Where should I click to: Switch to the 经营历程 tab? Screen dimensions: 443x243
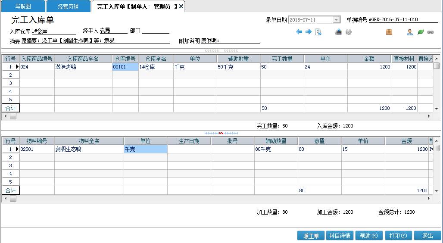coord(68,6)
